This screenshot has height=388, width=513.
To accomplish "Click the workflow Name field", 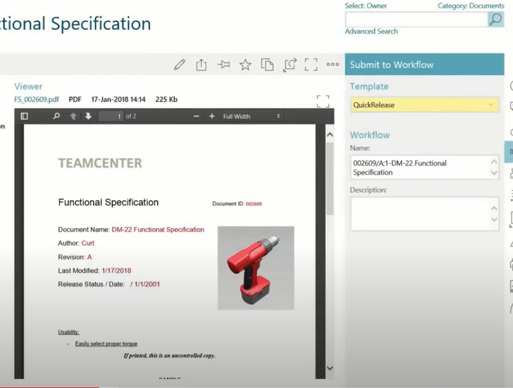I will point(424,168).
